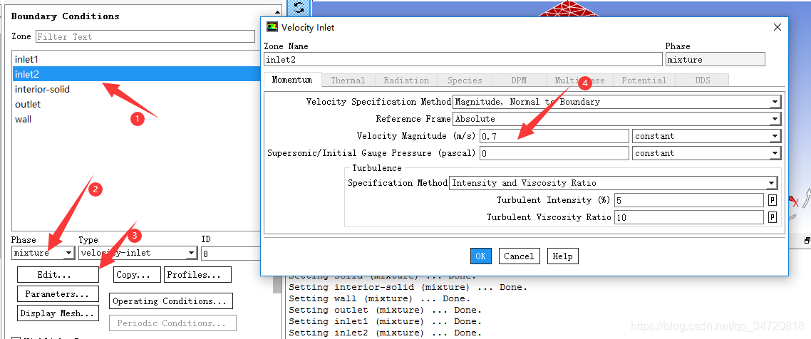Switch to the DPM tab
Viewport: 811px width, 339px height.
pos(519,80)
